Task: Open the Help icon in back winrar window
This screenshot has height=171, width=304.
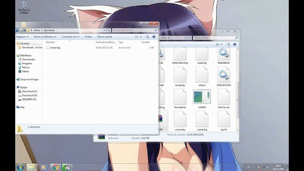Action: 235,44
